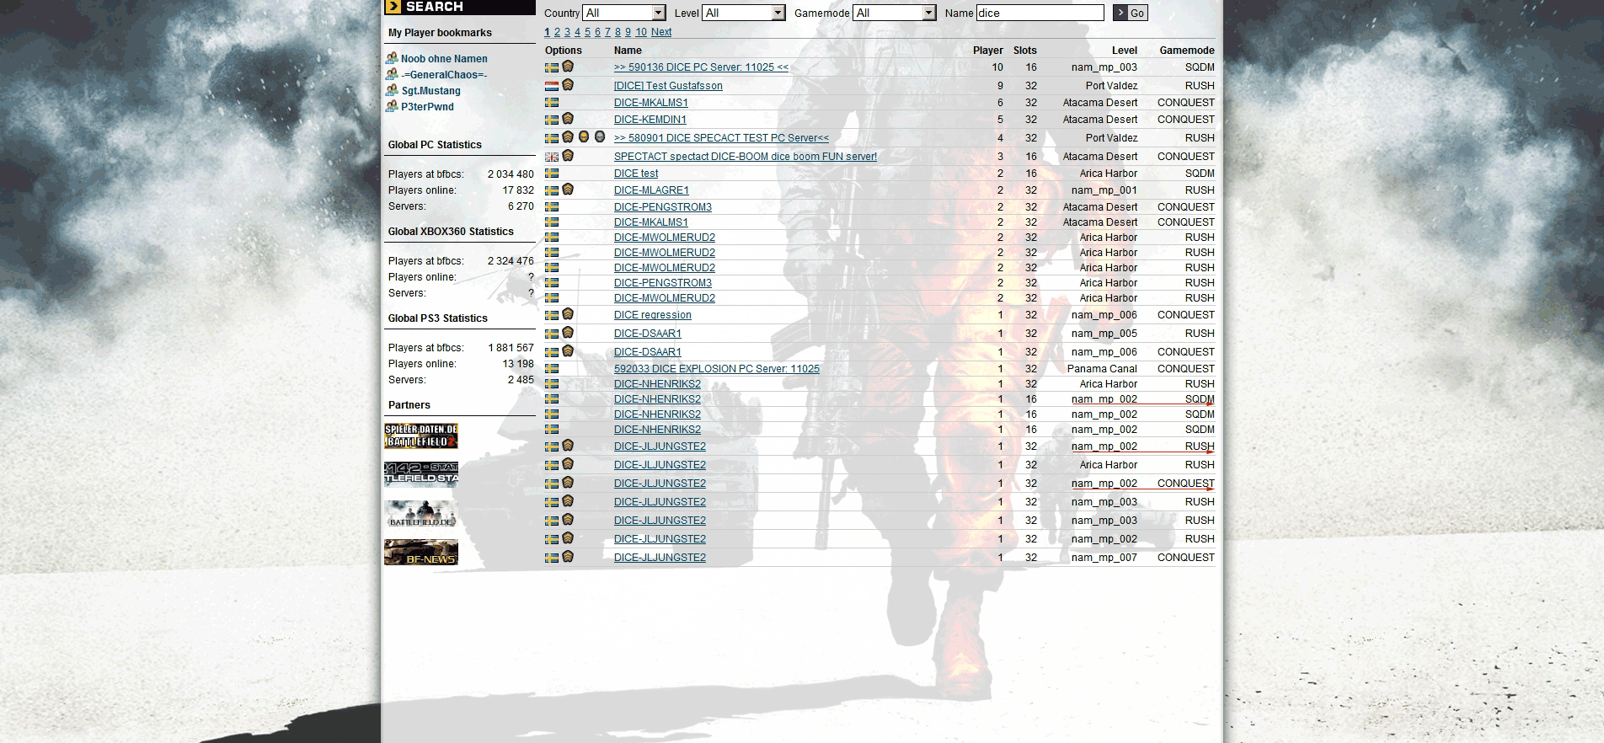1604x743 pixels.
Task: Click the PC players online value 17 832
Action: tap(518, 190)
